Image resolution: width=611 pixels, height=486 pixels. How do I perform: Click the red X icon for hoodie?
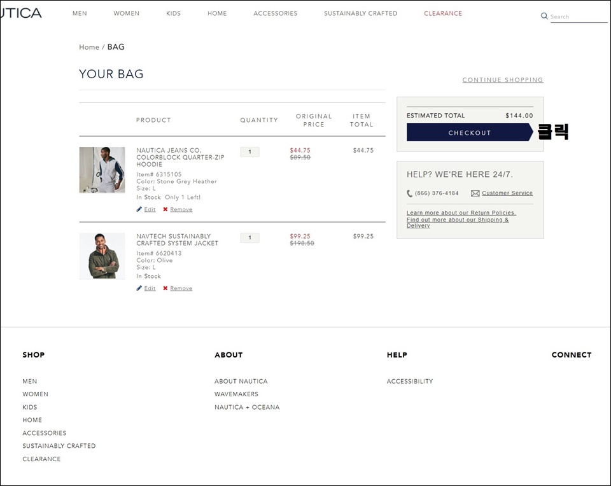165,209
